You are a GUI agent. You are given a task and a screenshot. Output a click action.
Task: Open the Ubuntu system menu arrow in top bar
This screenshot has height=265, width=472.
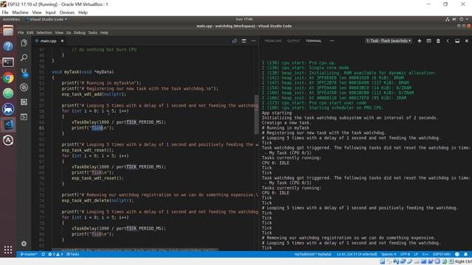467,19
